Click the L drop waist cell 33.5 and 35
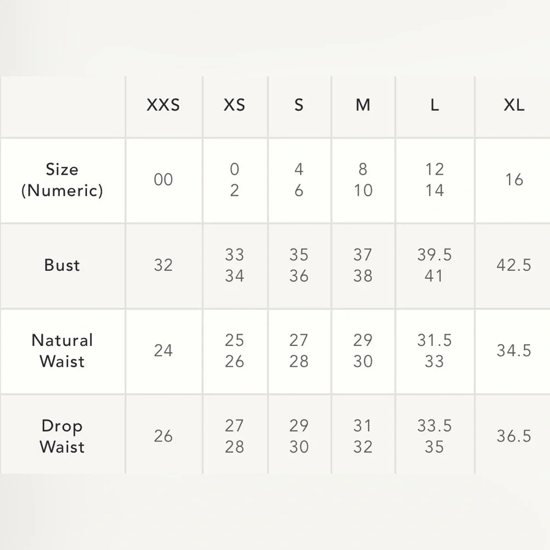The height and width of the screenshot is (550, 550). click(435, 436)
